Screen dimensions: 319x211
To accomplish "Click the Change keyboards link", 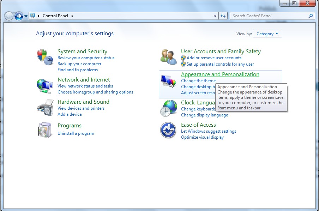I will 198,109.
